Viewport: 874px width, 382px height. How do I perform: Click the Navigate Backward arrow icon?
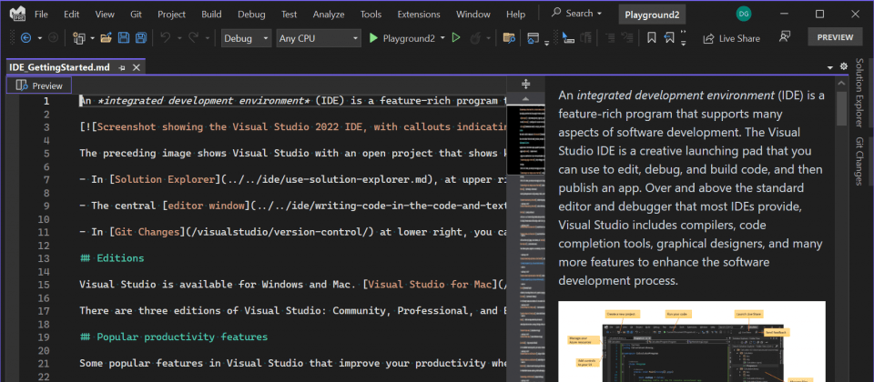pyautogui.click(x=25, y=38)
